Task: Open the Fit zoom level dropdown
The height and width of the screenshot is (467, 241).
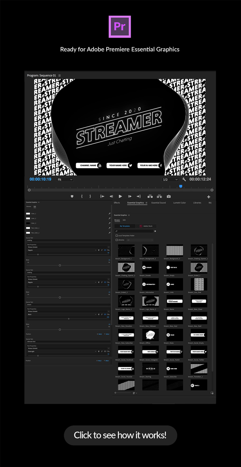Action: coord(65,180)
